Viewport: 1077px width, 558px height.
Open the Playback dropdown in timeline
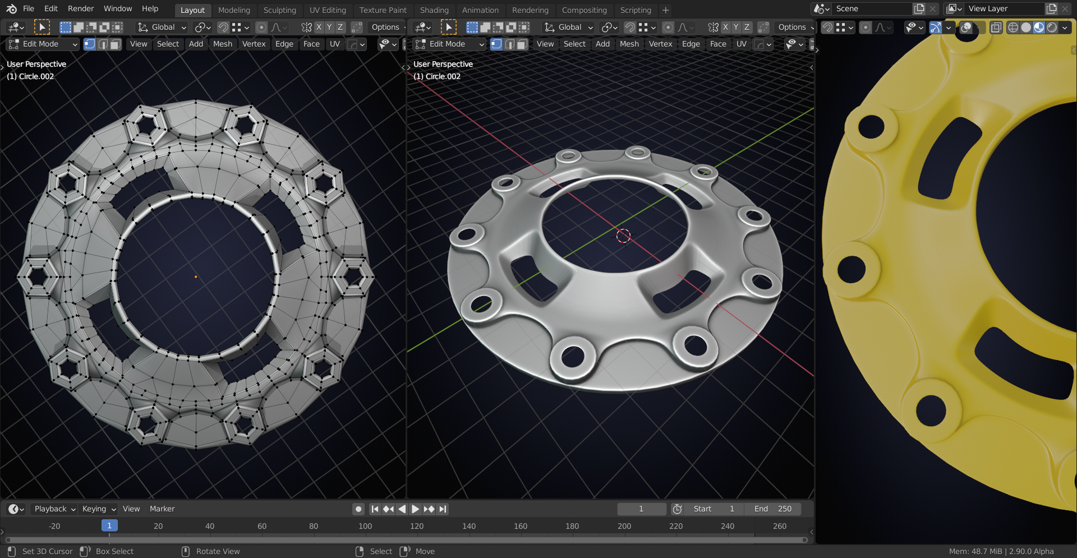(x=54, y=509)
